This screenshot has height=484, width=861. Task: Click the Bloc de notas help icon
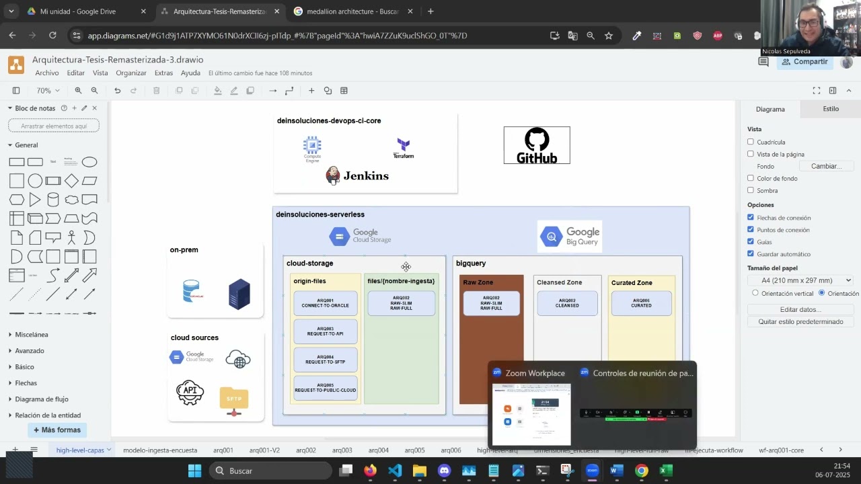click(64, 108)
